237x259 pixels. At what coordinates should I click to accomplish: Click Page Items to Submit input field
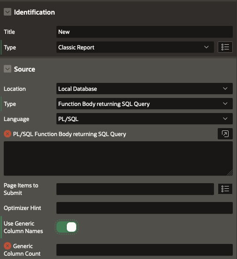tap(135, 189)
